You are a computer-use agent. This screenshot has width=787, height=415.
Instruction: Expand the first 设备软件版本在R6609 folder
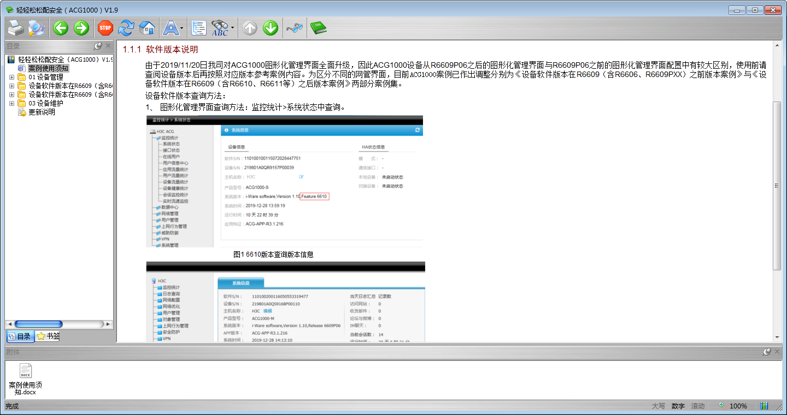11,86
